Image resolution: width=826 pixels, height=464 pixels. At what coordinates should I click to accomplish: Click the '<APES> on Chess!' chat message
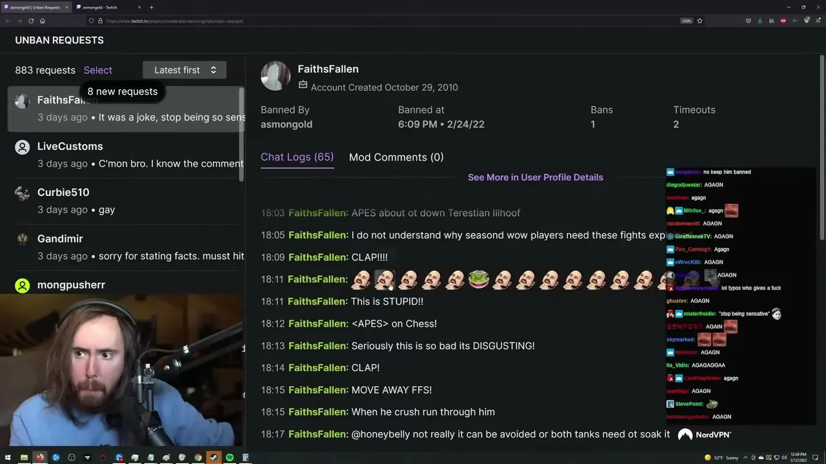point(394,324)
